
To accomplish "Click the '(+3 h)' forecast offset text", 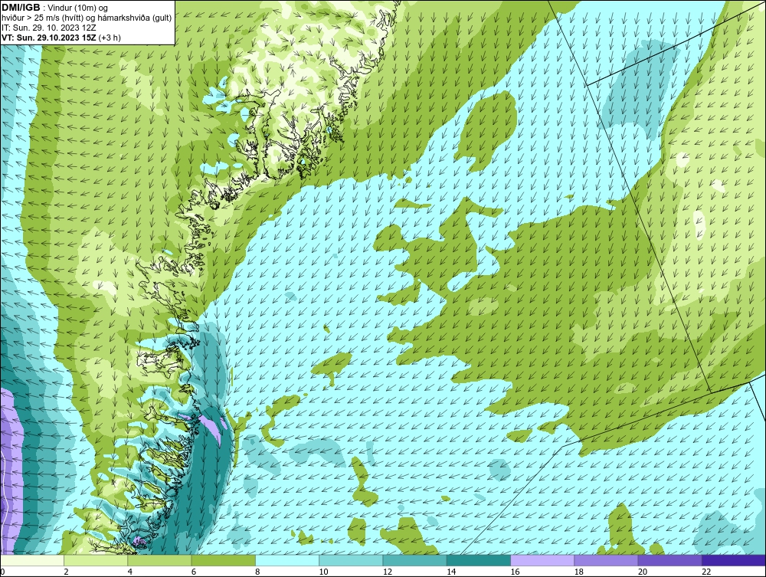I will click(x=110, y=38).
